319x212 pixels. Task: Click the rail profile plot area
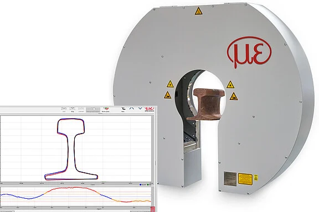[x=76, y=149]
